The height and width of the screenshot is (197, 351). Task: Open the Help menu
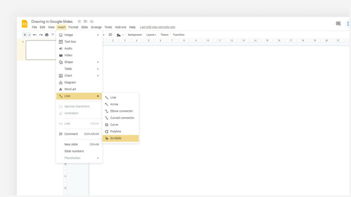132,27
